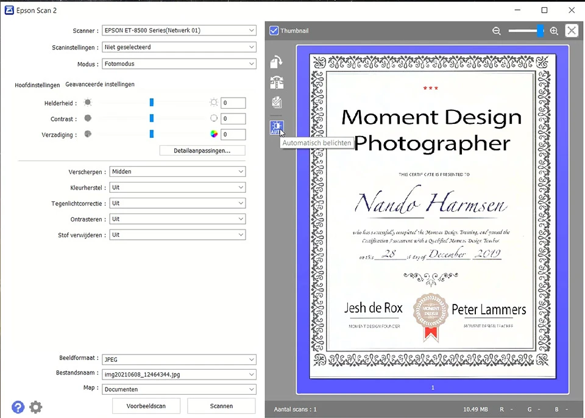This screenshot has width=585, height=418.
Task: Expand the Scanner dropdown
Action: point(179,31)
